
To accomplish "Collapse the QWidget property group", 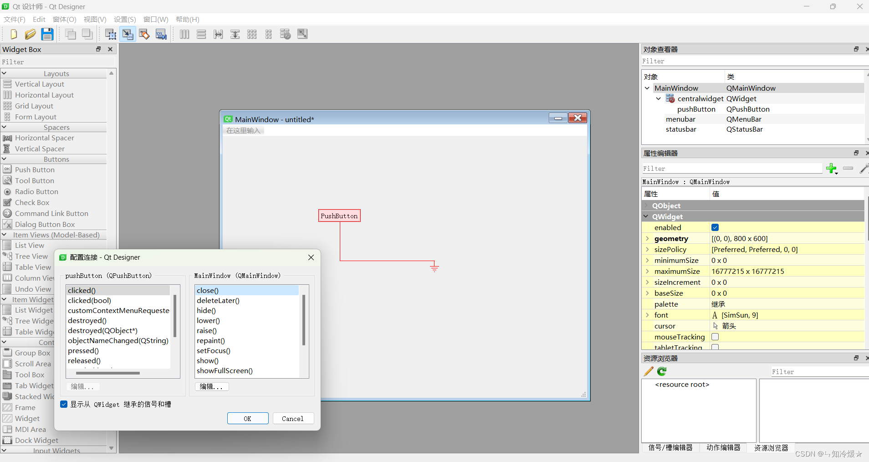I will (x=646, y=216).
